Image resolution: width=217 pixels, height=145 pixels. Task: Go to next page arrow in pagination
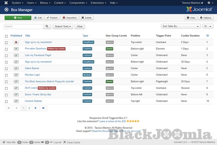pyautogui.click(x=35, y=108)
